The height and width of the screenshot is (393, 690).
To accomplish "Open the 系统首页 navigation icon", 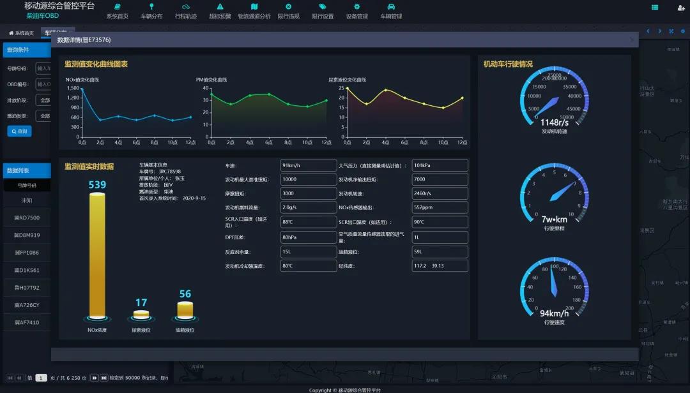I will (117, 7).
